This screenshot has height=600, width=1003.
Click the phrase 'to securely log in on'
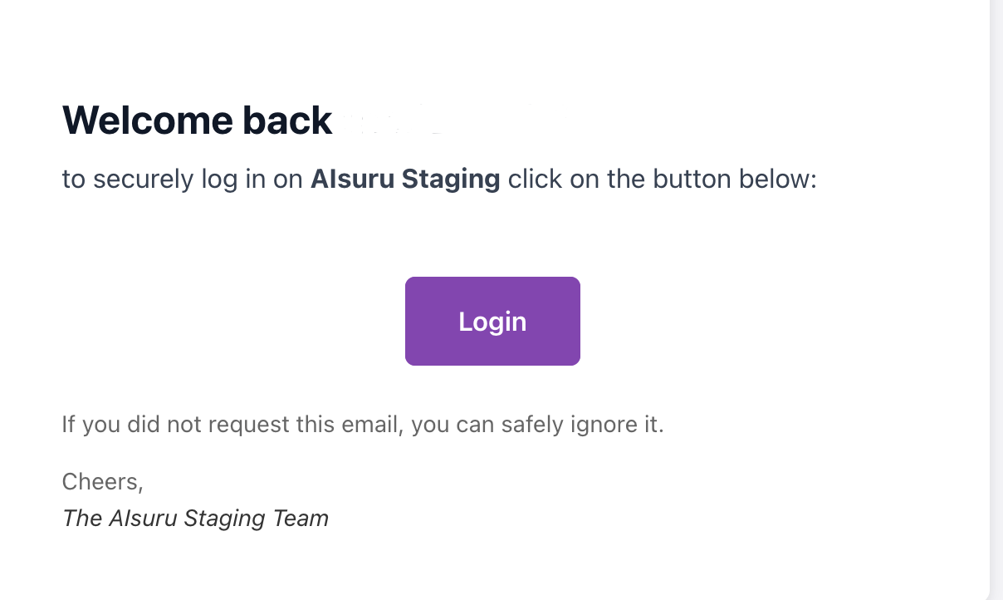click(x=183, y=180)
